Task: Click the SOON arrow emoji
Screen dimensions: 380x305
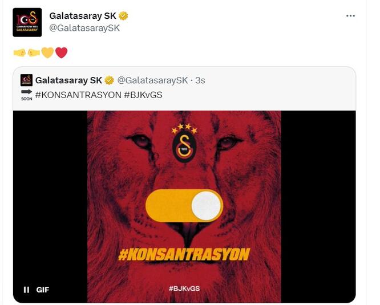Action: point(26,95)
